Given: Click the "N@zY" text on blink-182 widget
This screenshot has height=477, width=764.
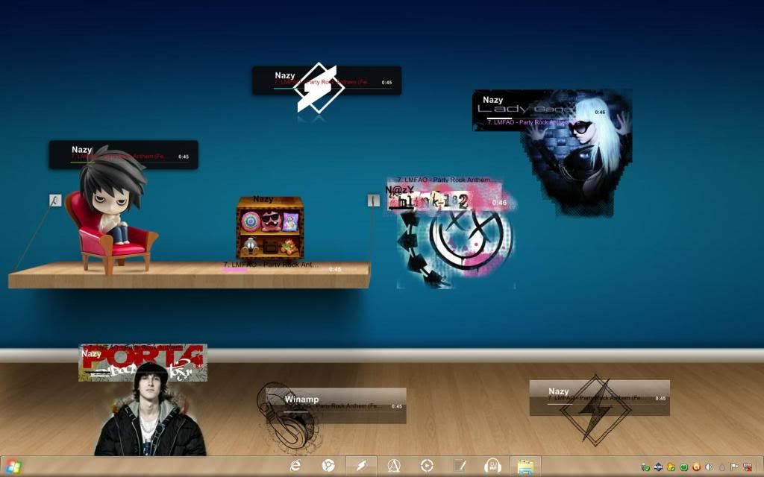Looking at the screenshot, I should point(400,190).
